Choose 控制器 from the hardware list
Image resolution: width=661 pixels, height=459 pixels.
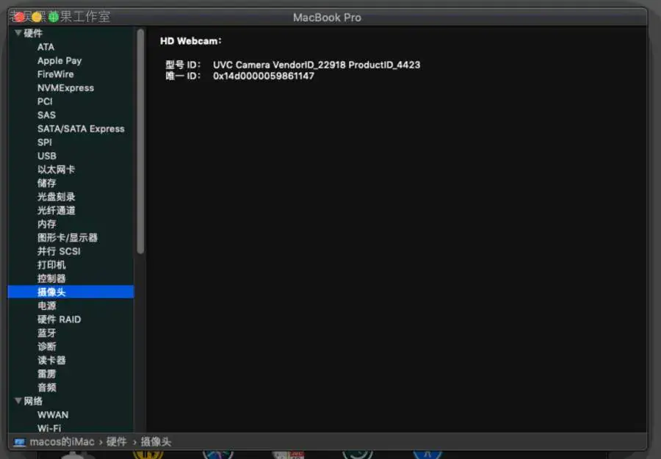[51, 278]
